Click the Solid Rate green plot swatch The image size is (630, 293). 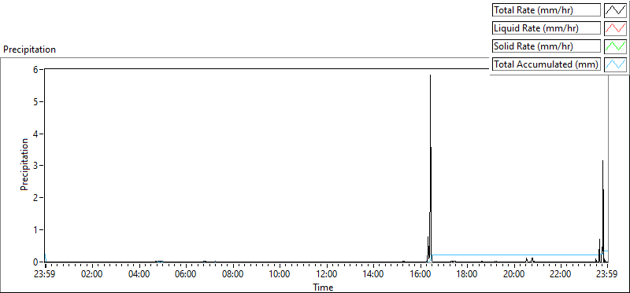pyautogui.click(x=616, y=46)
